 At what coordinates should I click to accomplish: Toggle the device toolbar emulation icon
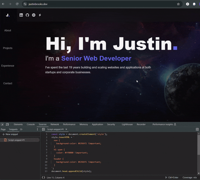click(7, 124)
